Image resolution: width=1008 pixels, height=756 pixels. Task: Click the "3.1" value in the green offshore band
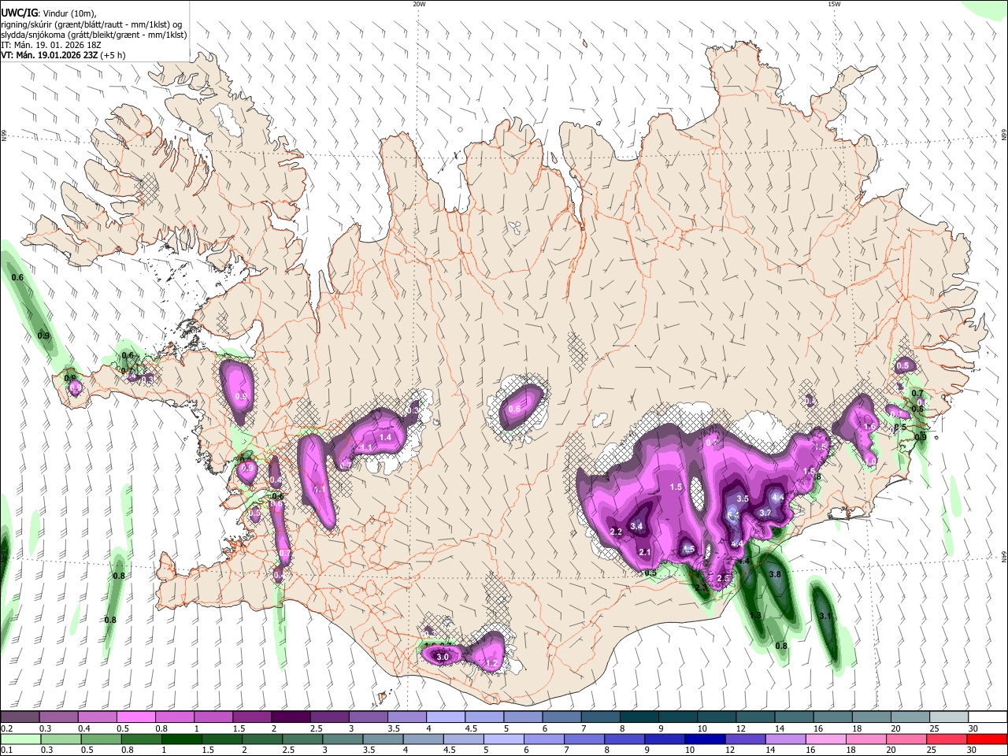click(825, 616)
